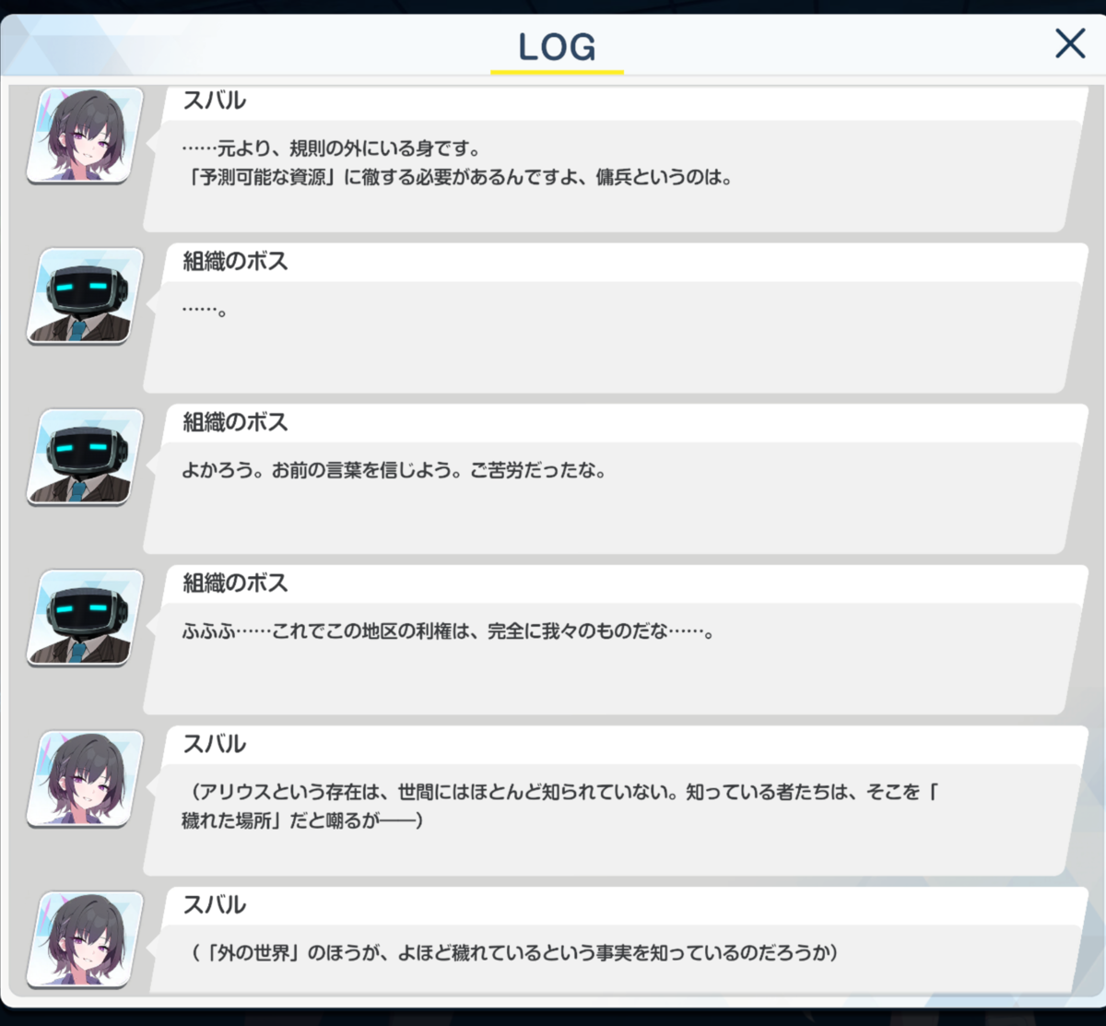Select the 'ふふふ……これでこの地区の利権は' dialogue bubble
Screen dimensions: 1106x1026
click(x=612, y=658)
